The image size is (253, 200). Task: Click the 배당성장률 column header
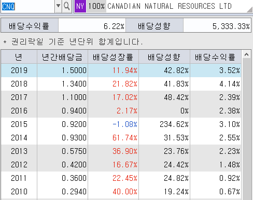coord(113,57)
